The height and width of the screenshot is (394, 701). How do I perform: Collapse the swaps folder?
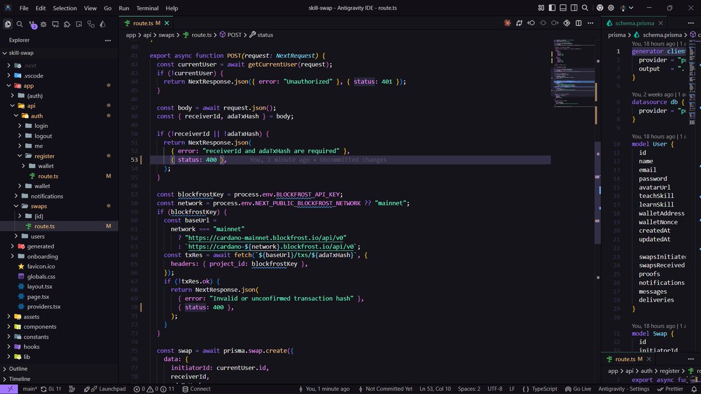pyautogui.click(x=59, y=206)
